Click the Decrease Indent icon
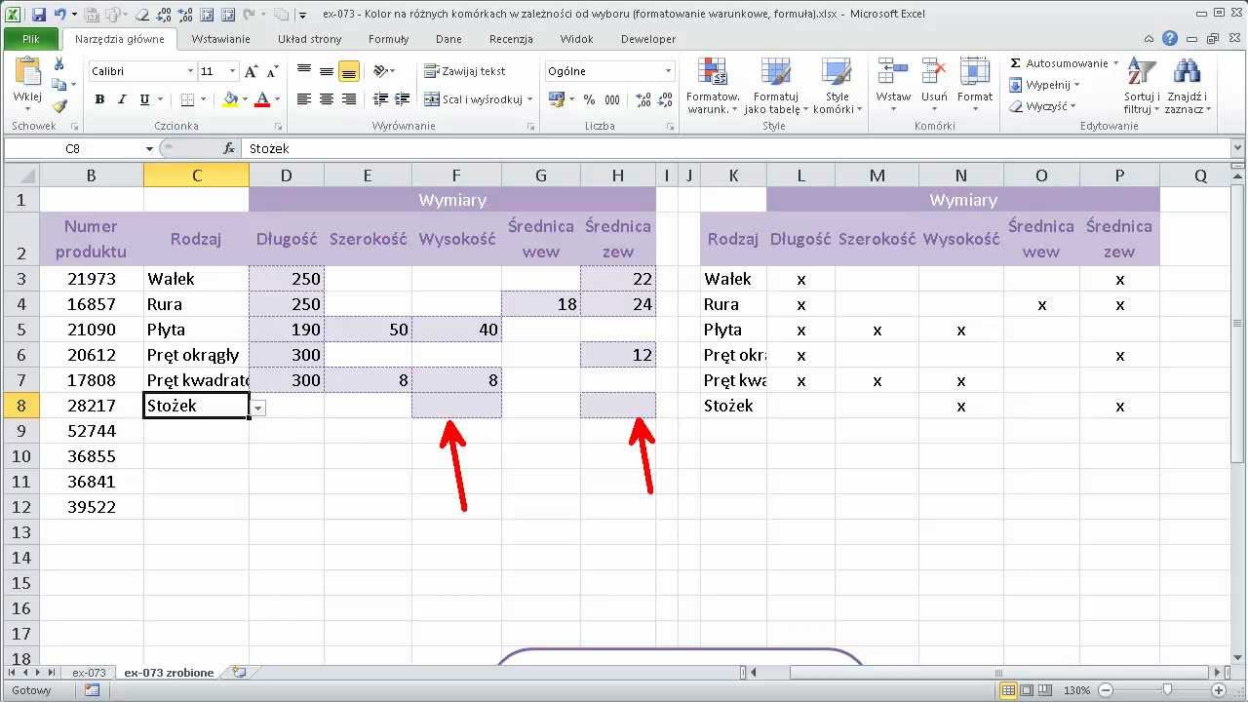 point(381,99)
